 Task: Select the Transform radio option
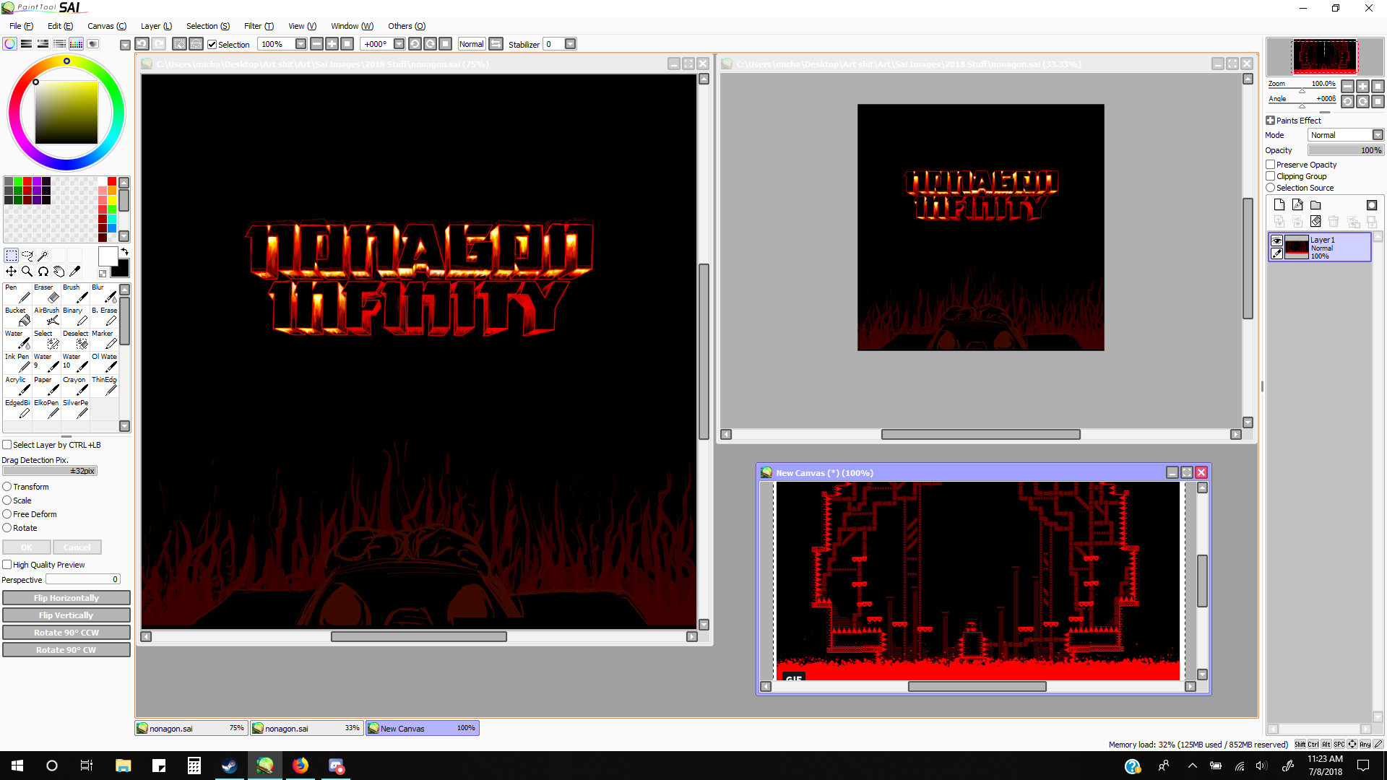7,487
